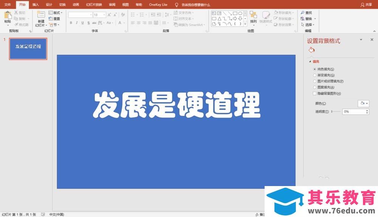Click the Increase Font Size icon
The height and width of the screenshot is (217, 378).
[x=109, y=15]
